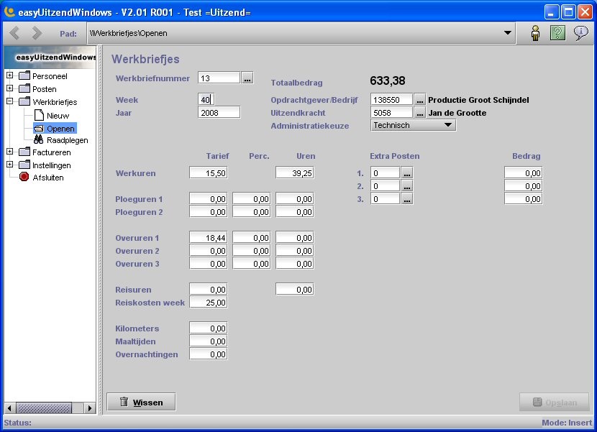
Task: Select Raadplegen in the tree
Action: pos(68,140)
